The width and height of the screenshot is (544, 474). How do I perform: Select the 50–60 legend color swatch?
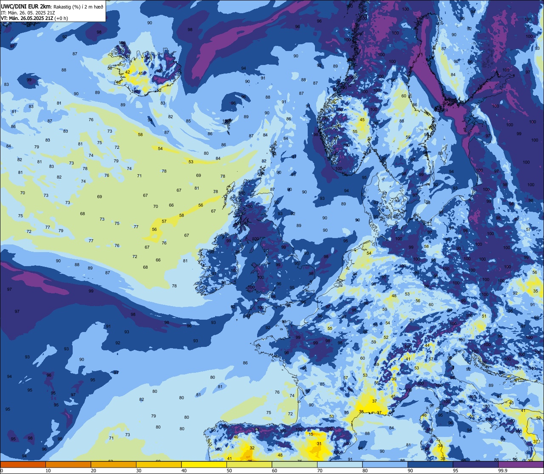click(249, 465)
